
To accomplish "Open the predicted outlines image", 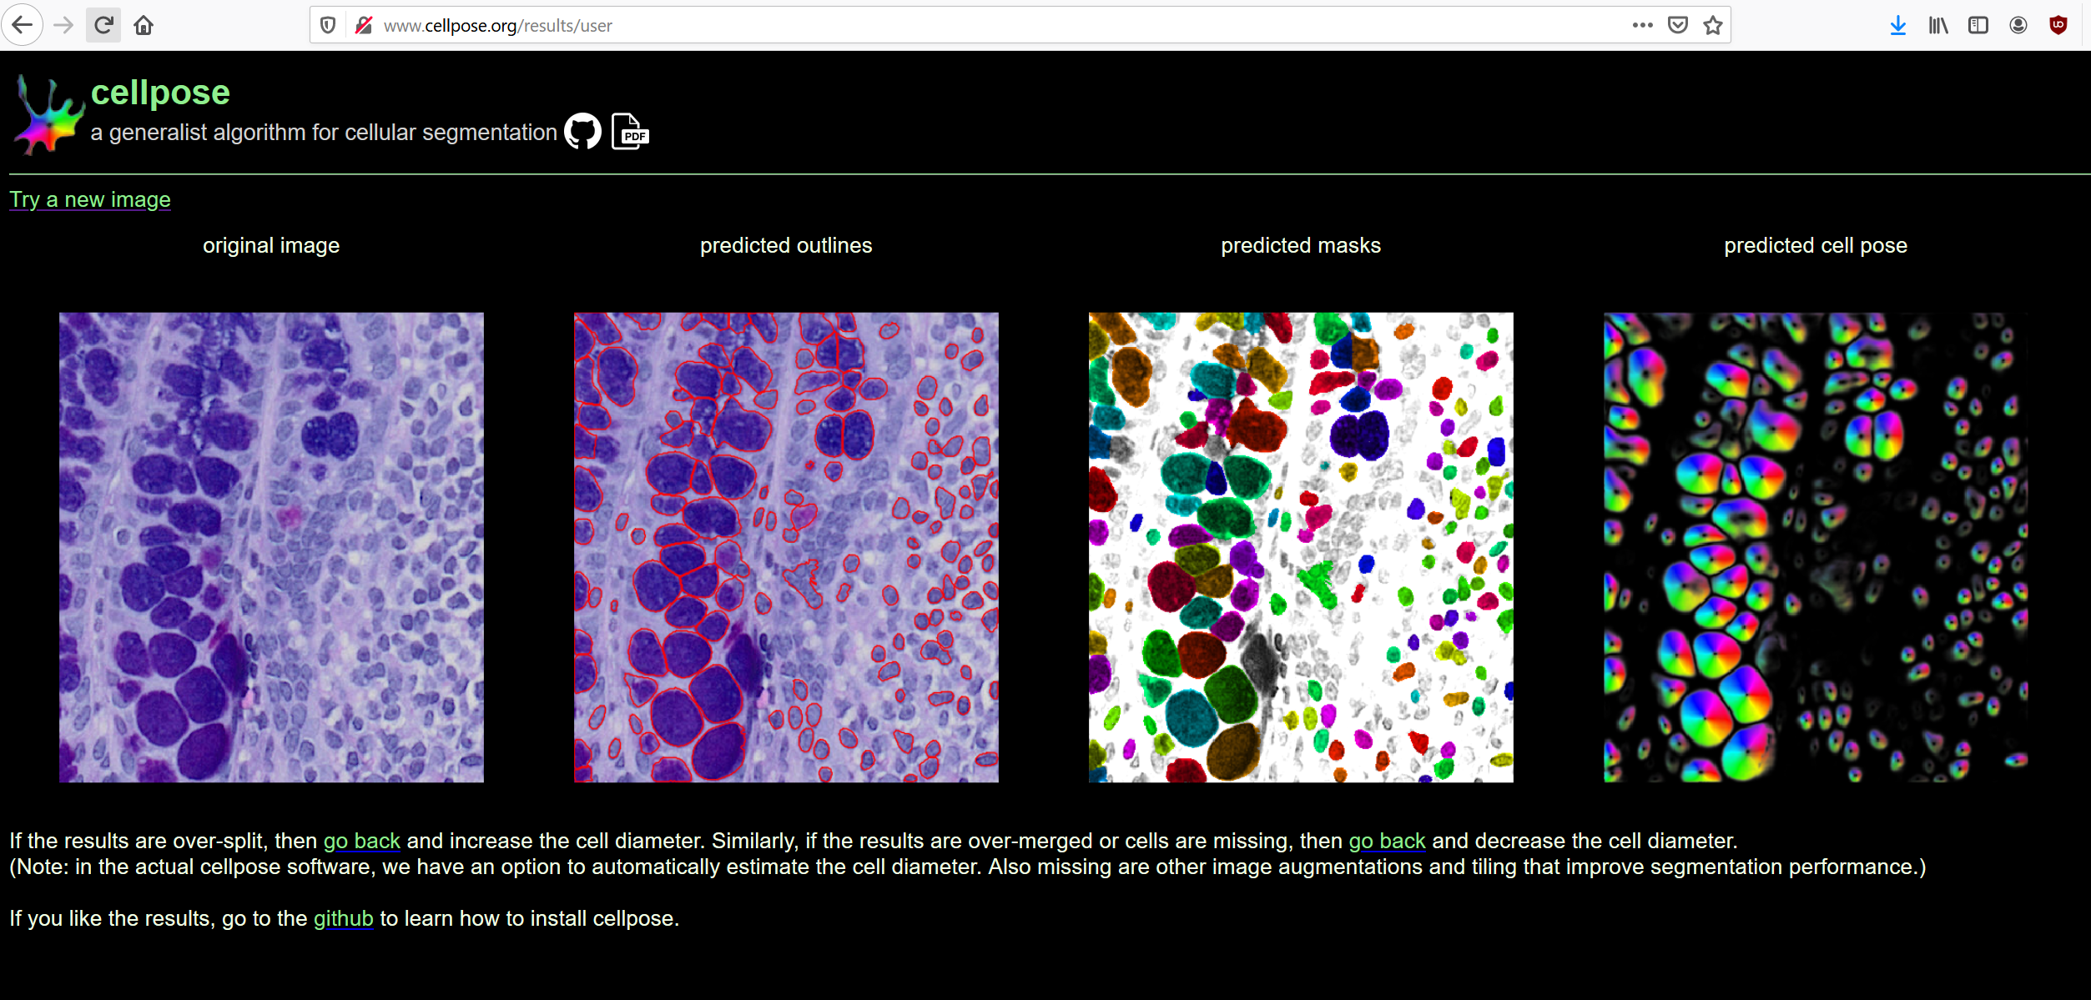I will pos(786,547).
